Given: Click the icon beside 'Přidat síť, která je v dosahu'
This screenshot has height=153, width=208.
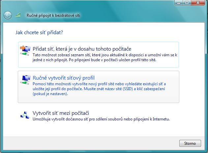Looking at the screenshot, I should (x=25, y=50).
